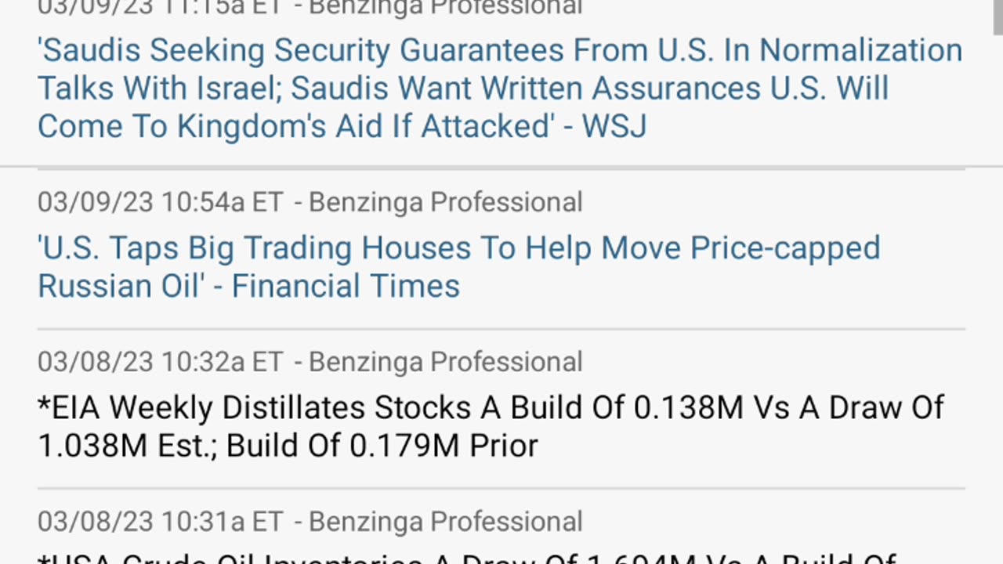Click Financial Times attribution in oil headline

pyautogui.click(x=346, y=286)
